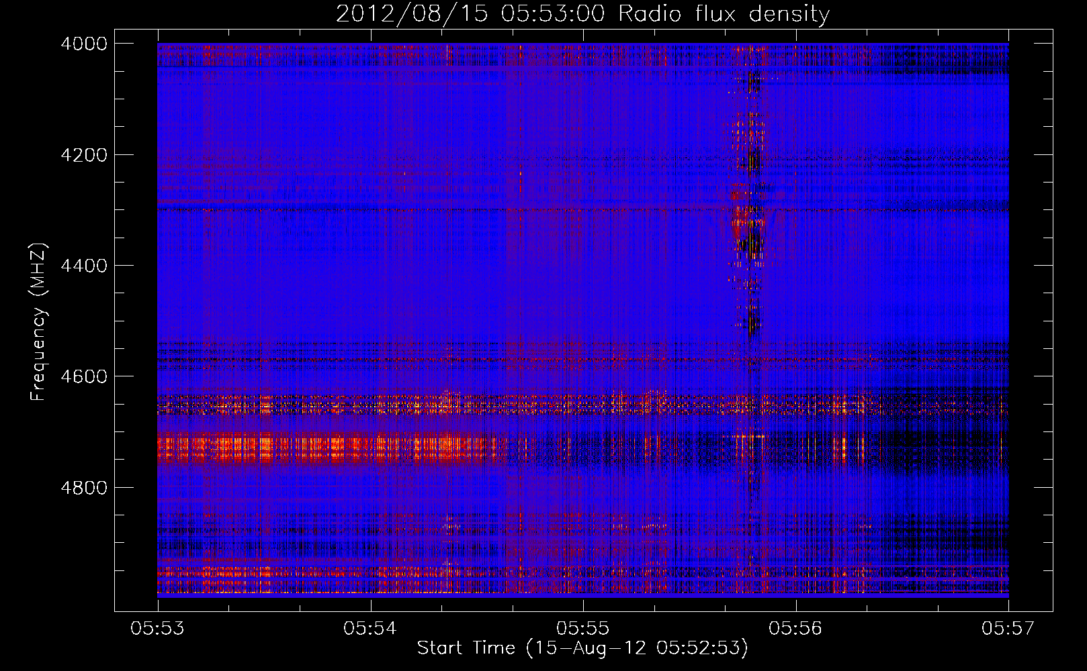
Task: Select the 4600 frequency axis label
Action: click(x=84, y=376)
